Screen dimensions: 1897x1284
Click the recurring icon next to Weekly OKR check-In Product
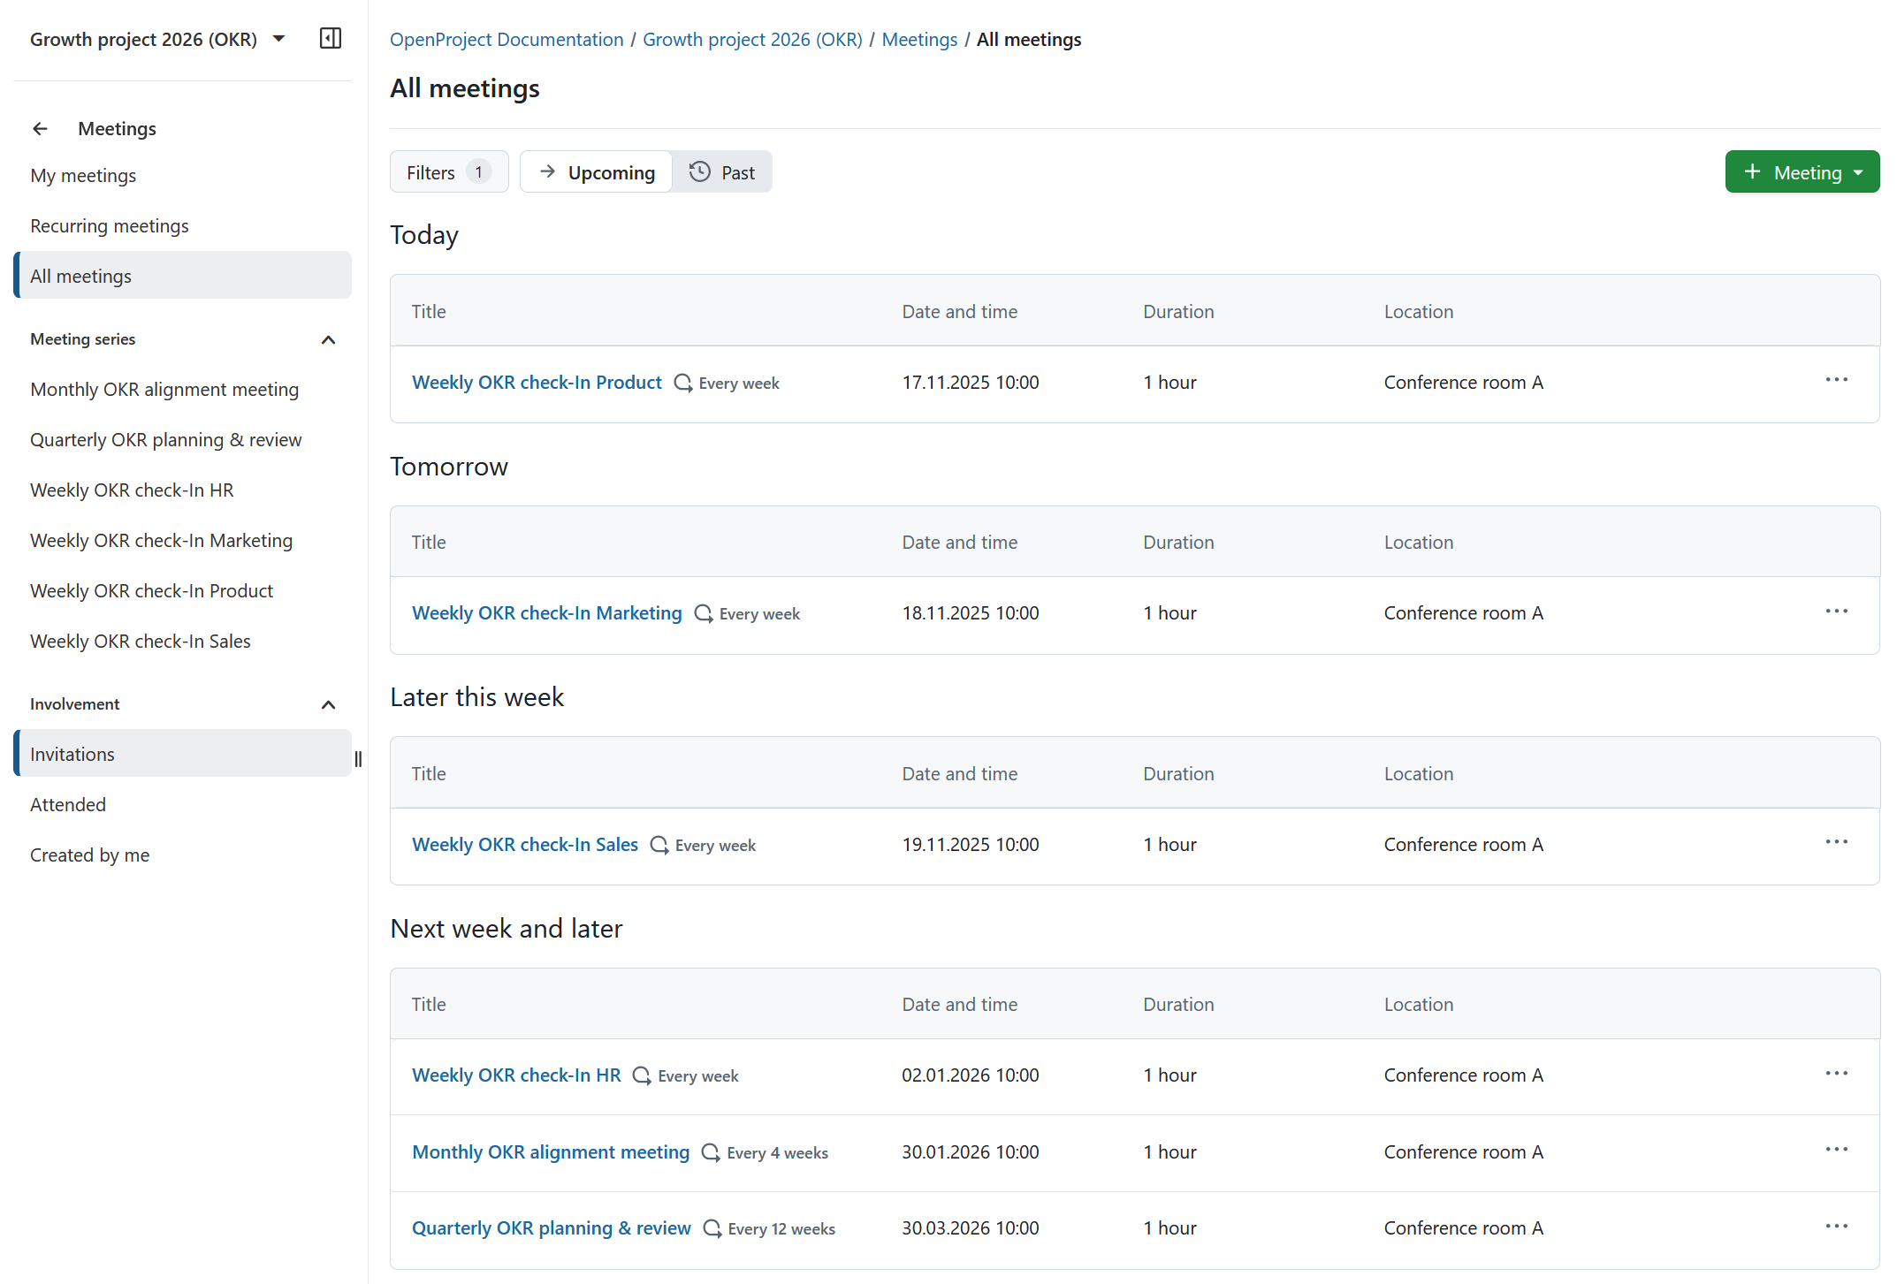(682, 383)
